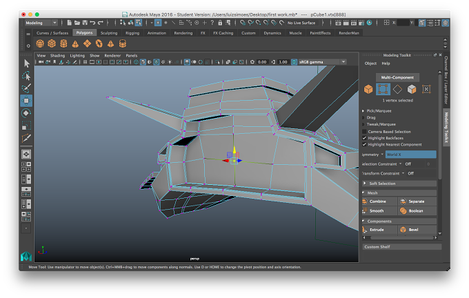The height and width of the screenshot is (298, 469).
Task: Open the selection mask dropdown arrow
Action: tap(152, 23)
